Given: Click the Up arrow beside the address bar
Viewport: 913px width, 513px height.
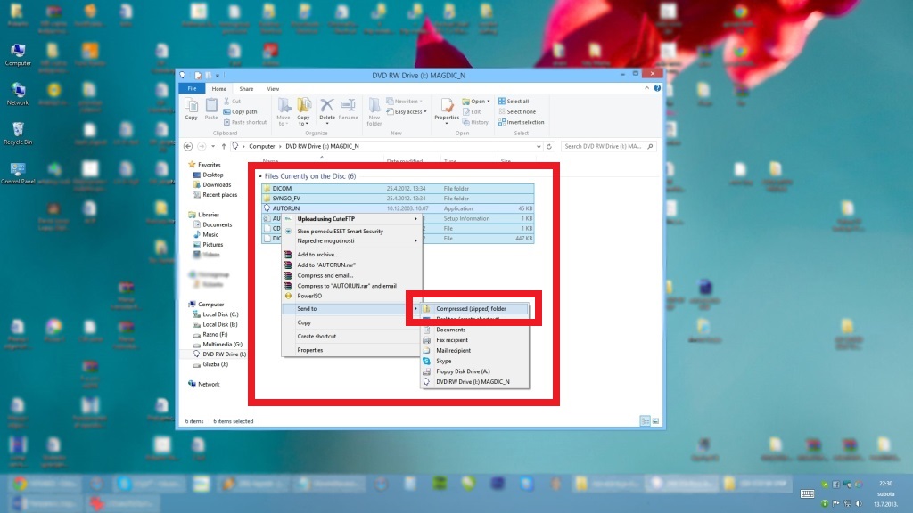Looking at the screenshot, I should 223,146.
